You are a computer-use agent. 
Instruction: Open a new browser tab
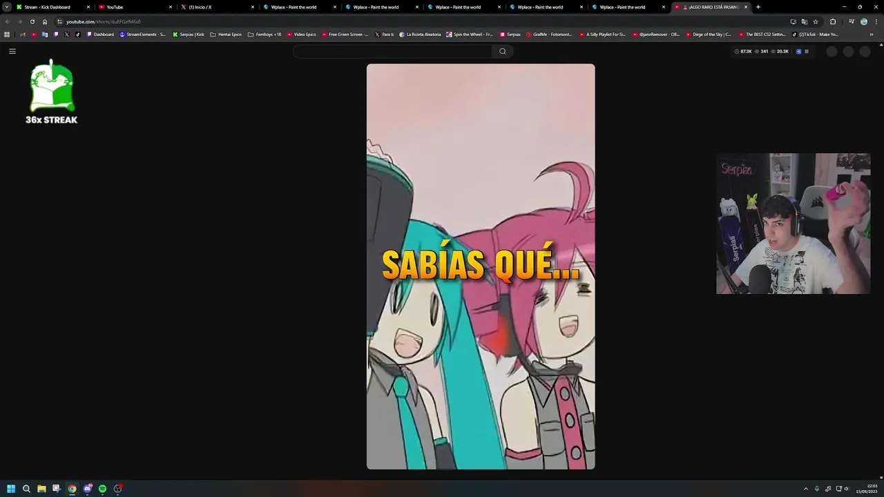[x=758, y=7]
